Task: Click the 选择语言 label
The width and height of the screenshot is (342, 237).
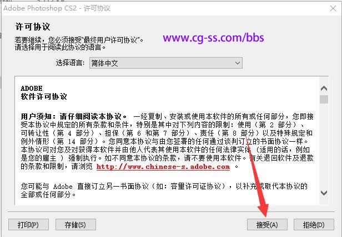Action: 70,63
